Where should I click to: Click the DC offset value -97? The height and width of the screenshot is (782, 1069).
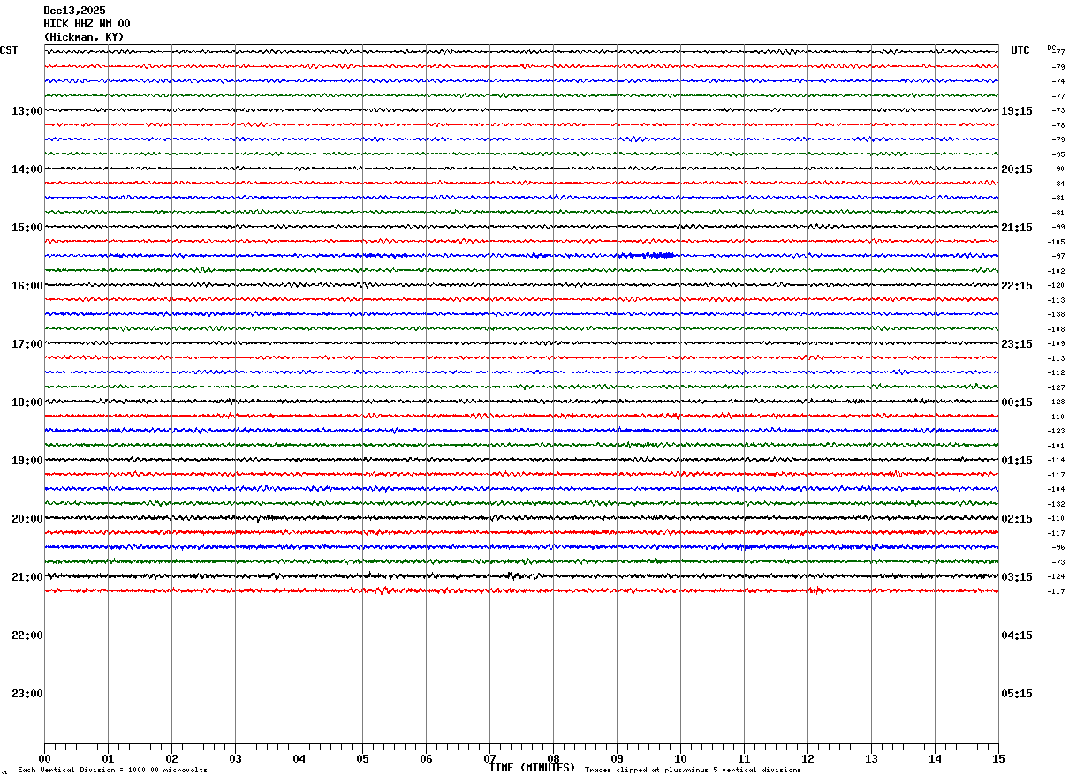pyautogui.click(x=1057, y=256)
